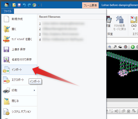Click the purple save floppy icon in title bar
Viewport: 138px width, 119px height.
(19, 5)
